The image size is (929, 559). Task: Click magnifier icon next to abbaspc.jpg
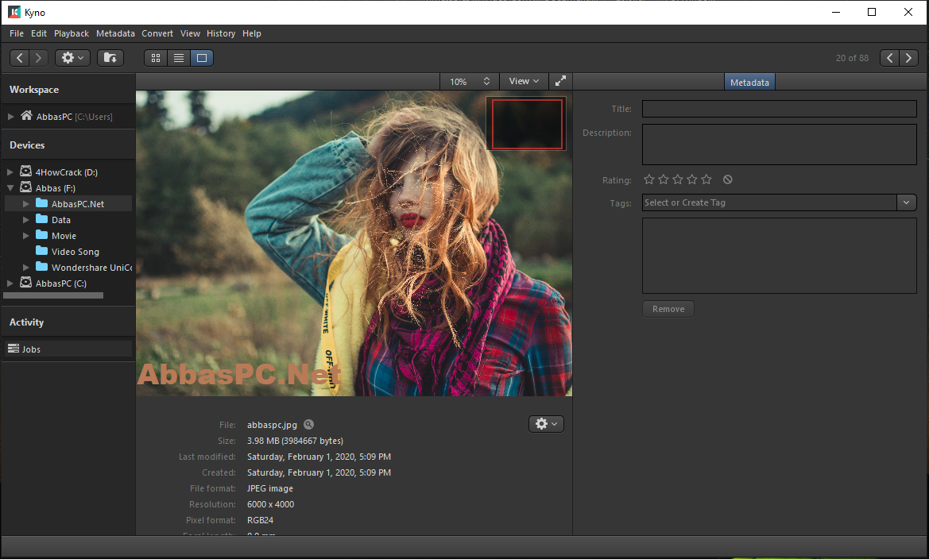(308, 425)
